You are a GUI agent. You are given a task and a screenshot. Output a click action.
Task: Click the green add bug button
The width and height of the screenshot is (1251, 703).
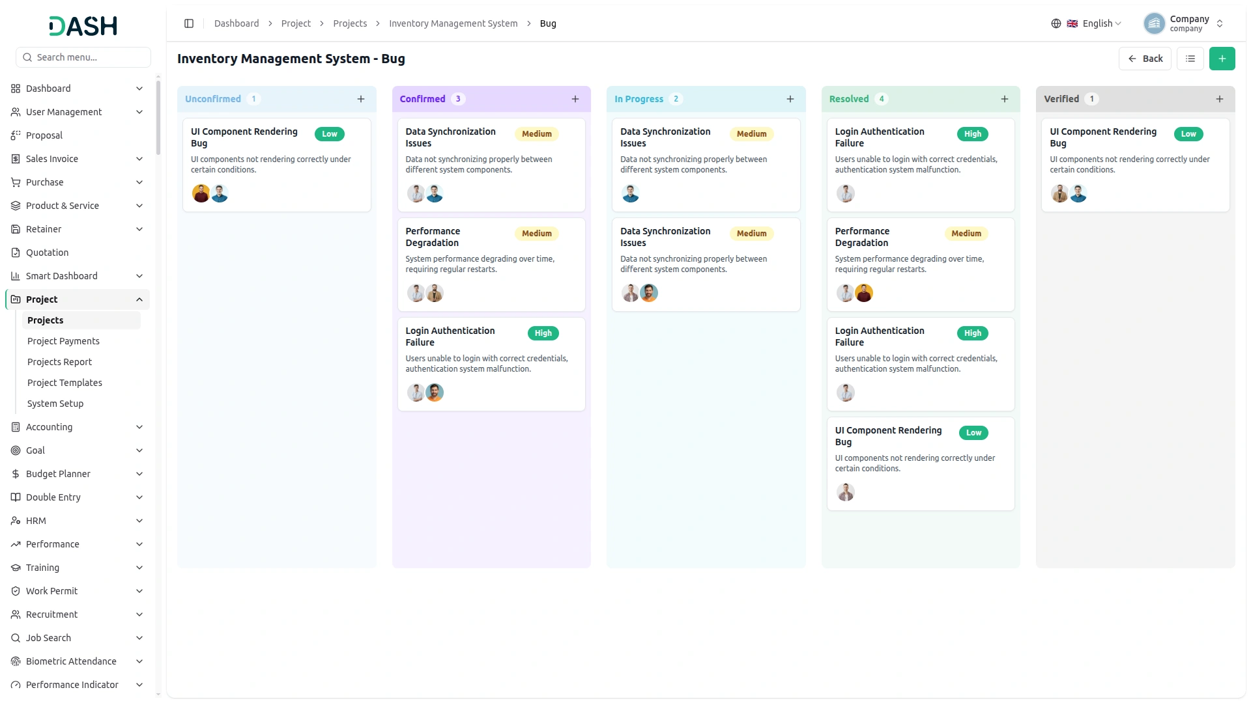pyautogui.click(x=1222, y=59)
